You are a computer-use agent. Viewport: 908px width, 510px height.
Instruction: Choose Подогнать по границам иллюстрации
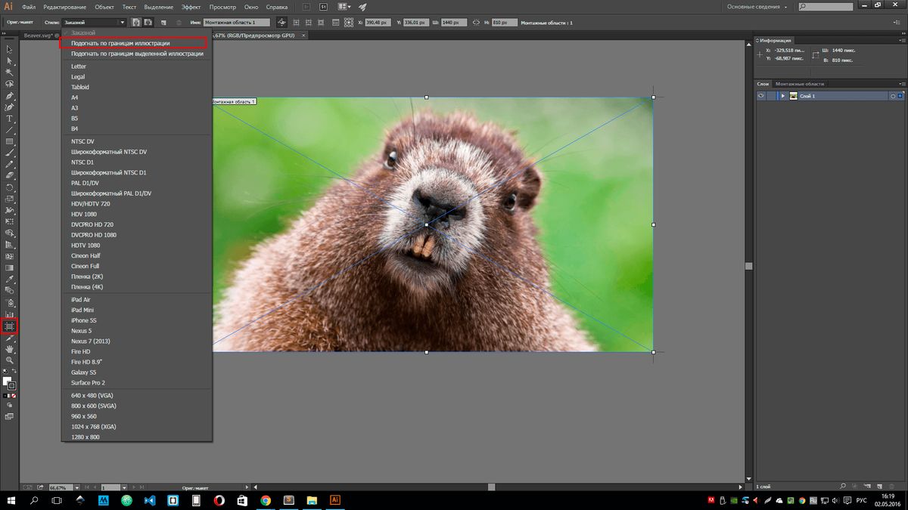[136, 43]
